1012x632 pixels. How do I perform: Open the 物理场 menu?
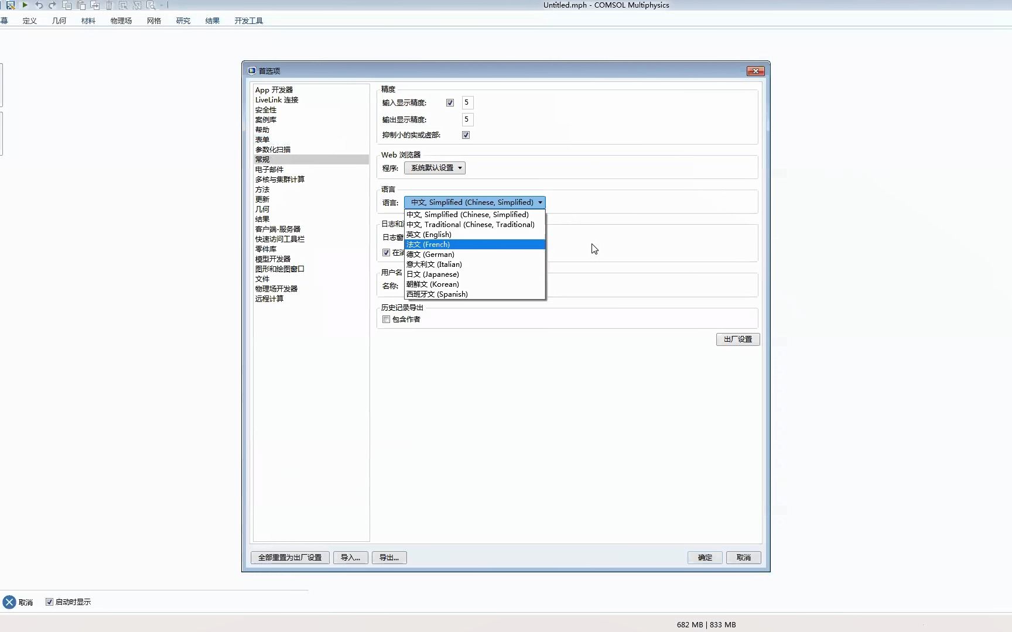pos(121,20)
